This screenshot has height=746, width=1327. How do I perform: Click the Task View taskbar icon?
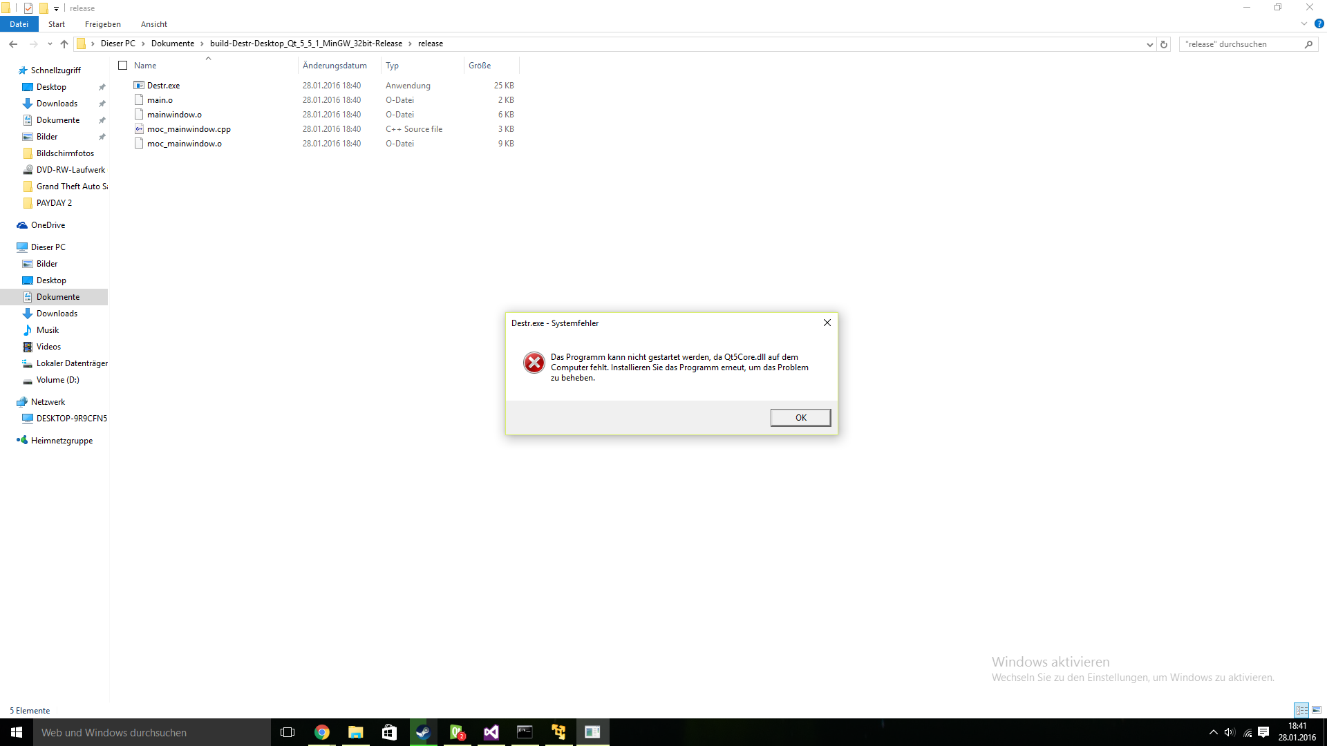point(288,732)
